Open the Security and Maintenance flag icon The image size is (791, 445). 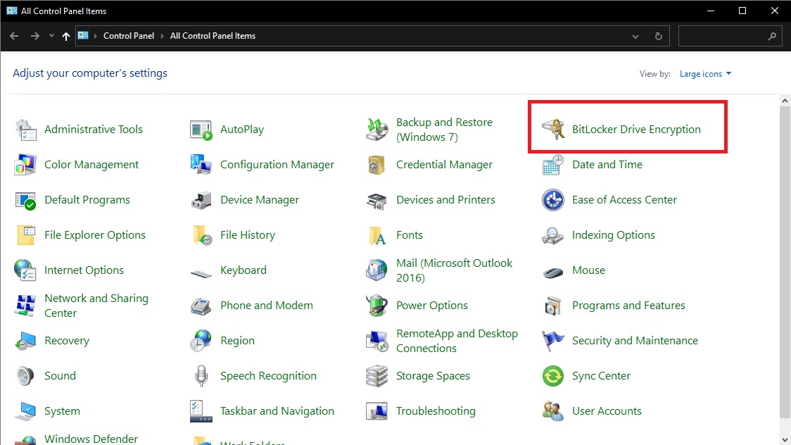click(x=553, y=341)
